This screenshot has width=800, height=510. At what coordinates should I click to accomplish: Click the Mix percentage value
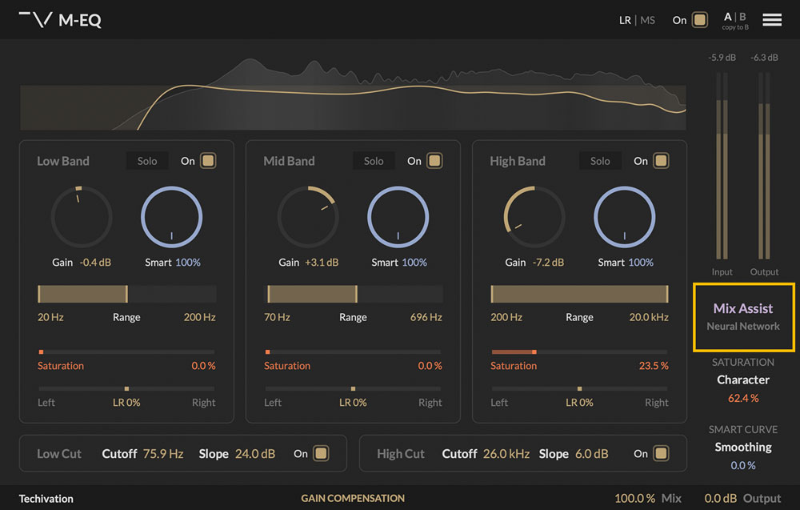coord(634,497)
